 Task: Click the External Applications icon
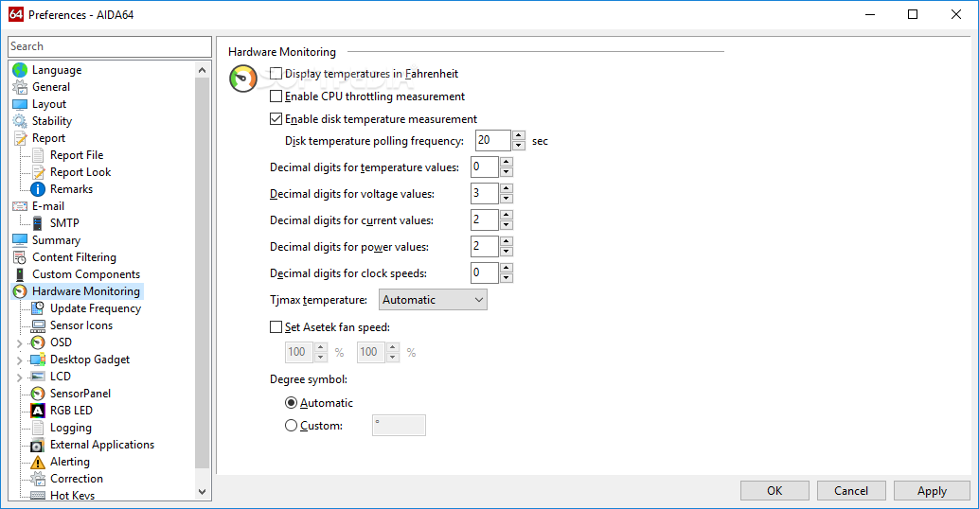38,445
